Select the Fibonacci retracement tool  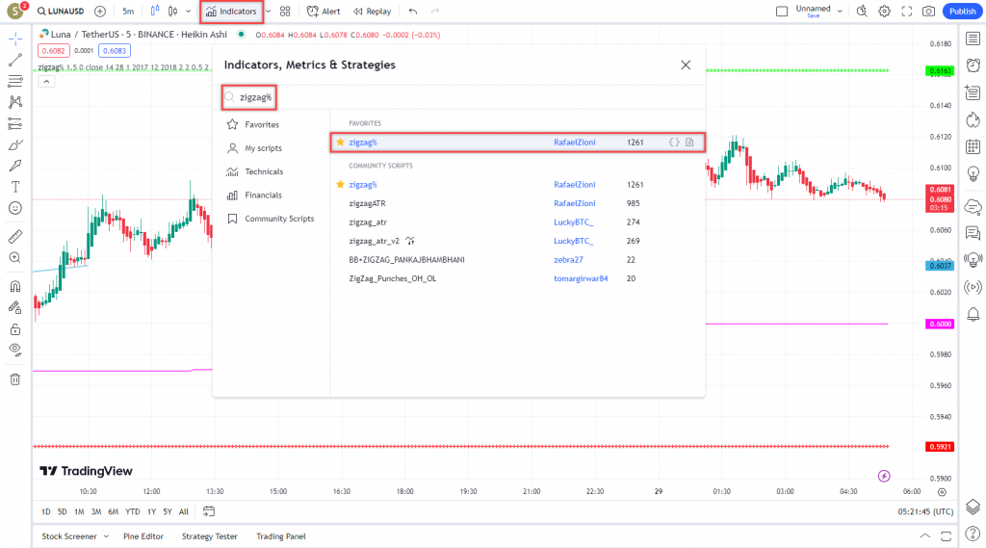coord(15,81)
